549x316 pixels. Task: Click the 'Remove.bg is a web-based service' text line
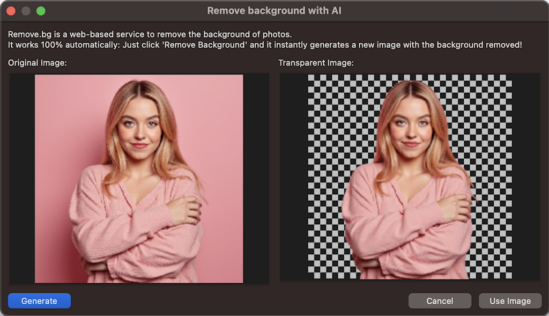(x=150, y=34)
